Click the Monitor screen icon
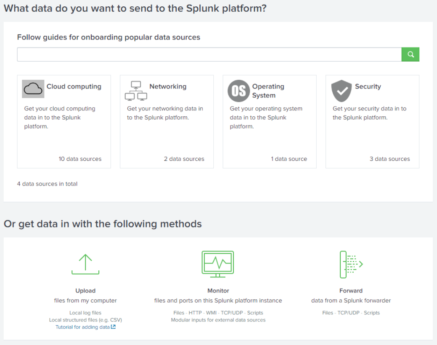The height and width of the screenshot is (345, 437). [218, 264]
